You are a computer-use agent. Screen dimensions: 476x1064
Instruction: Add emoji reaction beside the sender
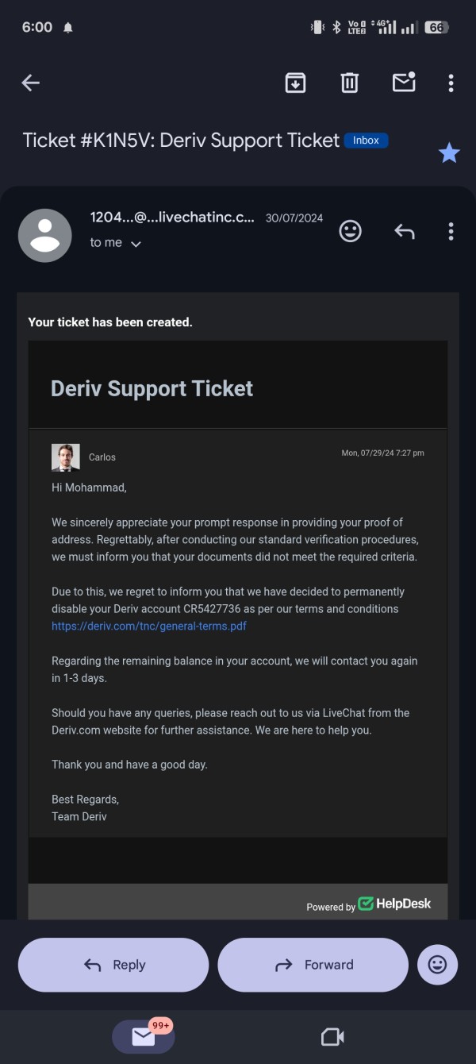[350, 231]
